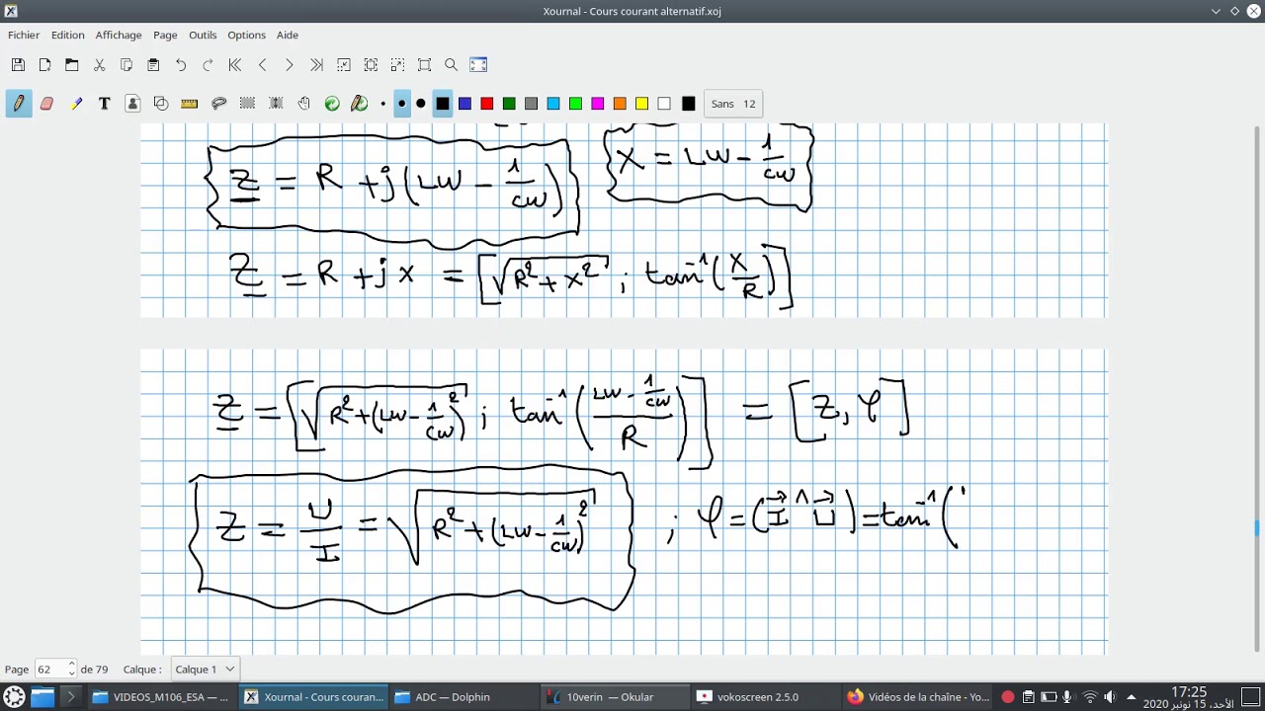The height and width of the screenshot is (711, 1265).
Task: Click the Save document icon
Action: click(18, 65)
